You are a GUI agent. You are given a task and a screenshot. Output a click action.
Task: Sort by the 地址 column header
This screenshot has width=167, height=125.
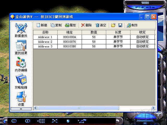click(69, 32)
